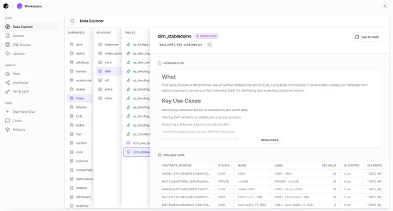393x211 pixels.
Task: Click Show more in the information card
Action: (270, 140)
